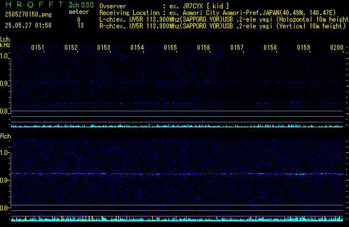The image size is (349, 227).
Task: Click the meteor count value 13
Action: click(80, 25)
